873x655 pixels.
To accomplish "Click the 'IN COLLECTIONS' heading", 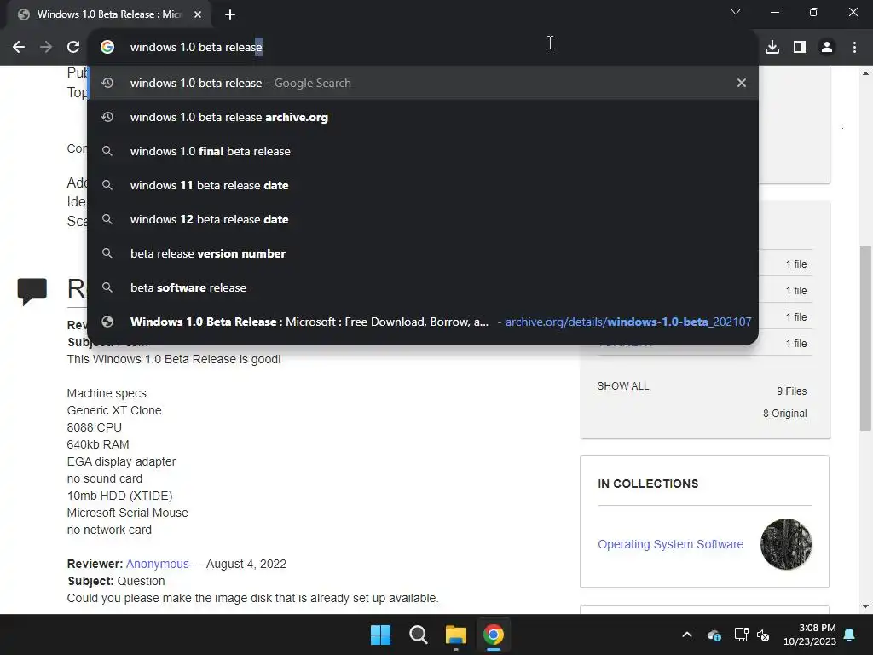I will pos(648,484).
